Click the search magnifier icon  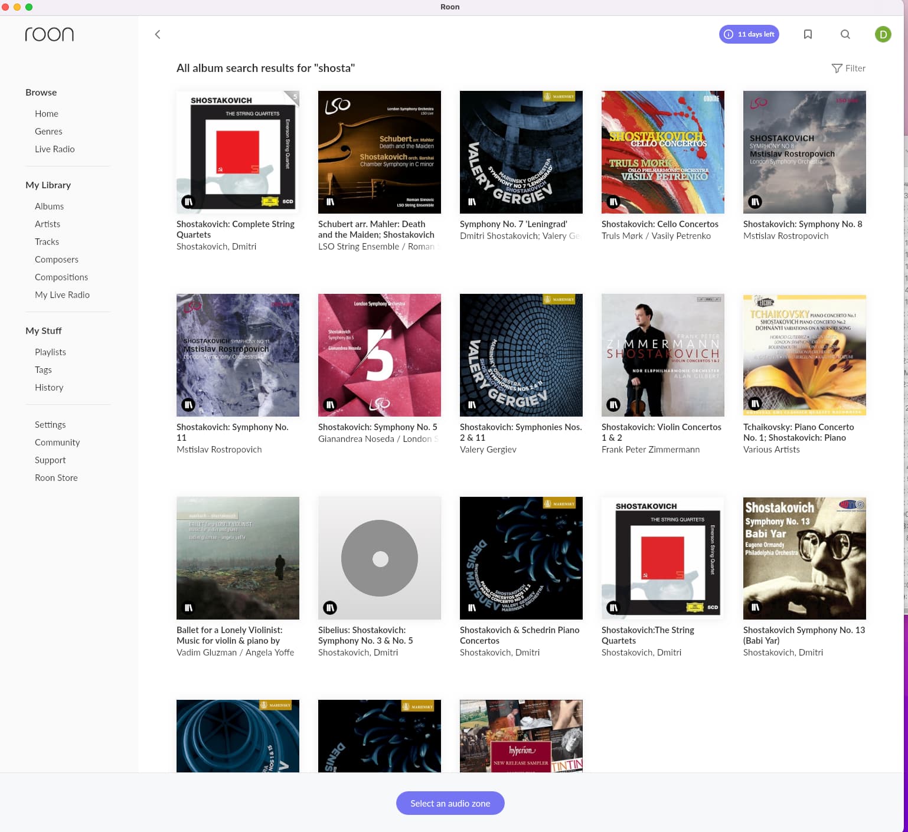pos(845,34)
